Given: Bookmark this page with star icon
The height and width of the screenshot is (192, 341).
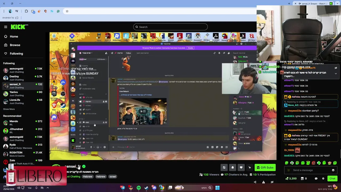Looking at the screenshot, I should [67, 11].
